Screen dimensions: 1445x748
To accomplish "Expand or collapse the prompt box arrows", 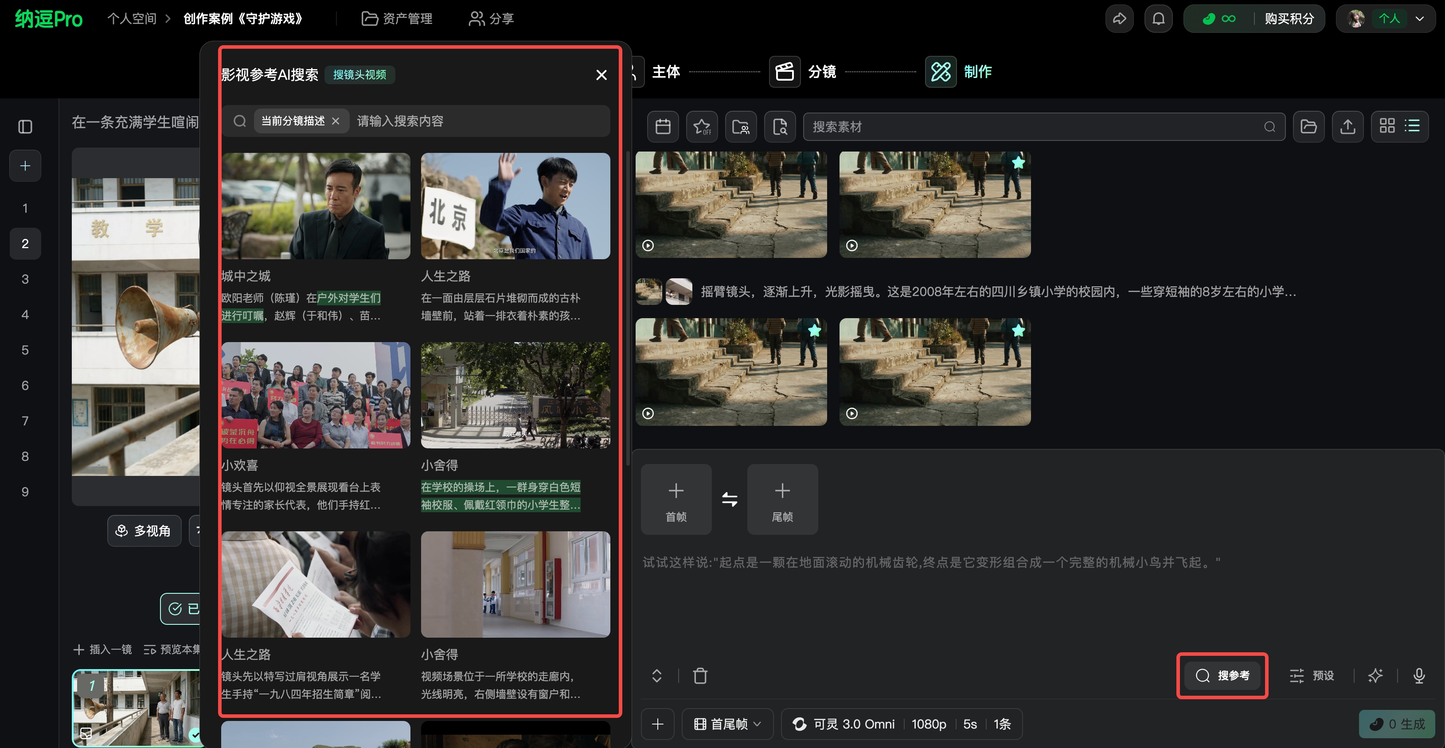I will tap(656, 676).
